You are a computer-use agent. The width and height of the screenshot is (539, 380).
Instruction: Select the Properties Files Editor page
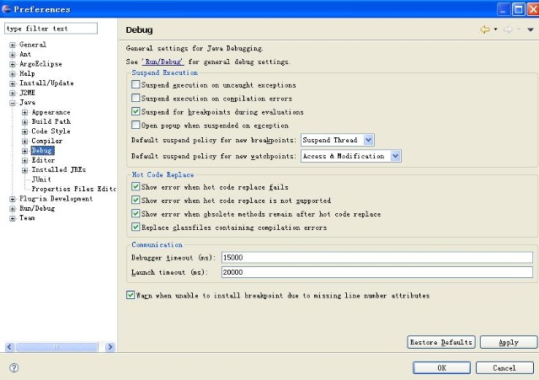73,189
